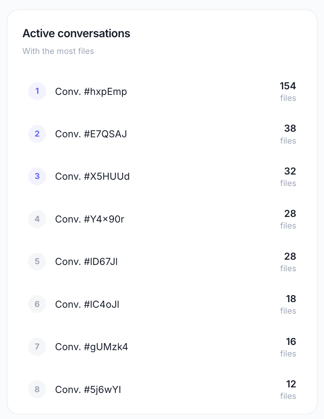Click the rank 2 badge
This screenshot has width=324, height=419.
[x=37, y=134]
